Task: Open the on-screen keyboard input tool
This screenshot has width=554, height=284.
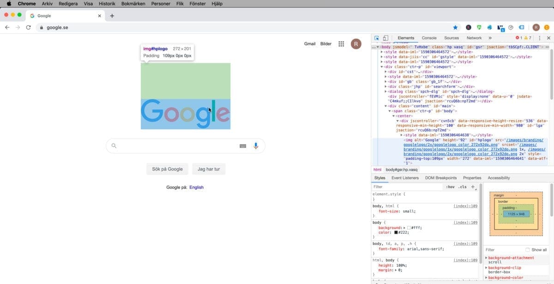Action: click(243, 146)
